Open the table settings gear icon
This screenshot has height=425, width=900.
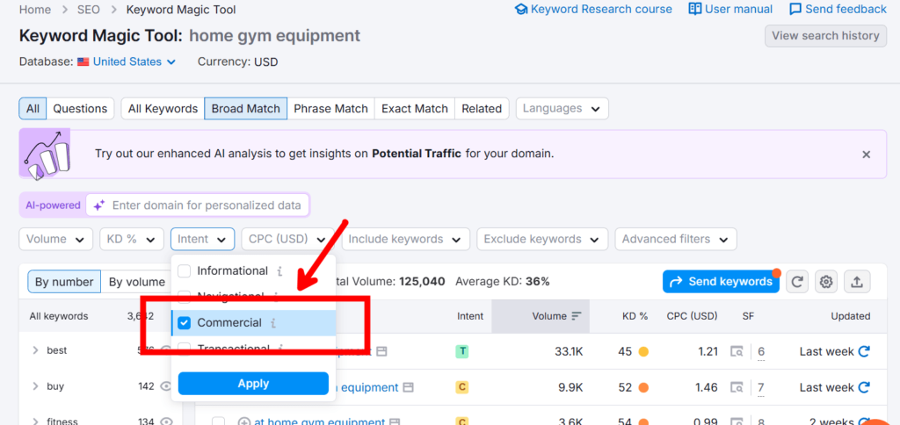[826, 282]
